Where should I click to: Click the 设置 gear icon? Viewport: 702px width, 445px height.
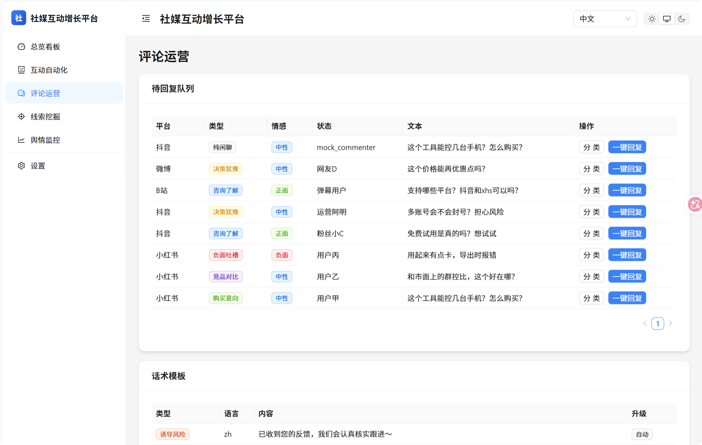click(21, 166)
